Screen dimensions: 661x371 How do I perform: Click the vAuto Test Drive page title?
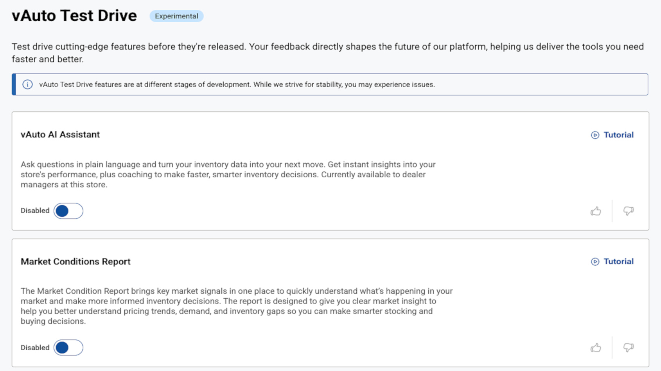74,16
